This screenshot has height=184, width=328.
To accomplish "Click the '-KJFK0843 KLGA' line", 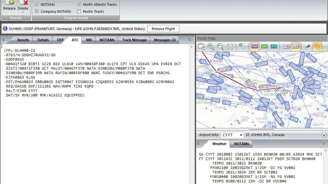I will click(x=20, y=77).
